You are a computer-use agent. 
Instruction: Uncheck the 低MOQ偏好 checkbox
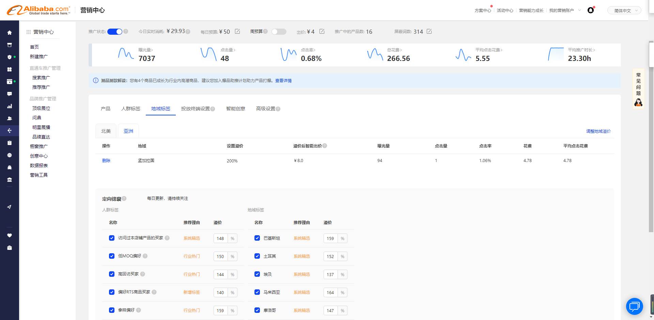click(x=112, y=256)
